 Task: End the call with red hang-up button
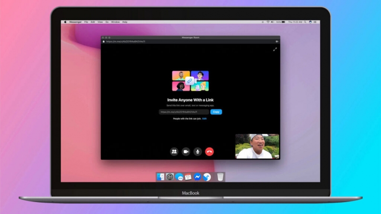[x=210, y=152]
